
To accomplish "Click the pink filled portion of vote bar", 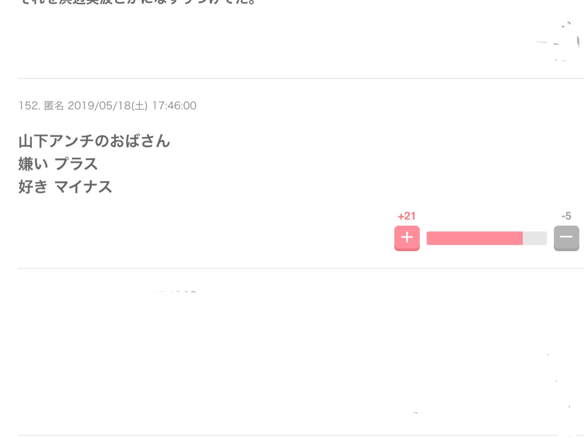I will click(x=474, y=238).
